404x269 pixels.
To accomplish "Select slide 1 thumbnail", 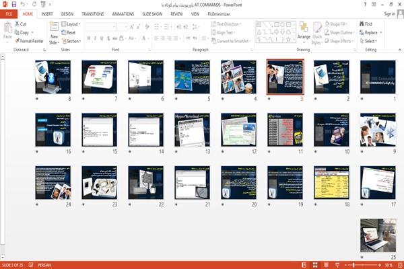I will [378, 77].
